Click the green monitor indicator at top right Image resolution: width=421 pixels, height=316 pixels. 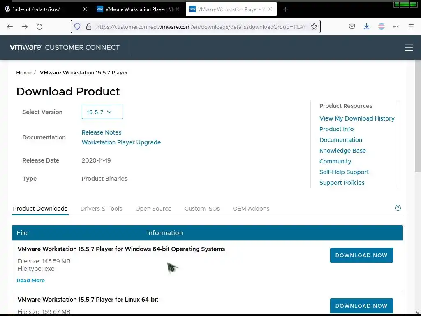coord(405,5)
